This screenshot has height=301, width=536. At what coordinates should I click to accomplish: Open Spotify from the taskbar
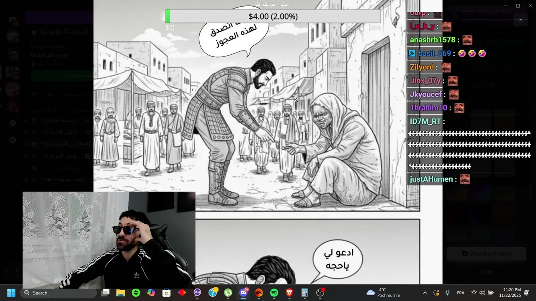(x=274, y=293)
